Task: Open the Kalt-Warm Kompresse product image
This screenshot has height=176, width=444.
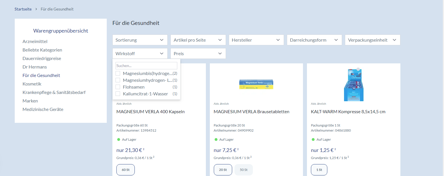Action: 353,85
